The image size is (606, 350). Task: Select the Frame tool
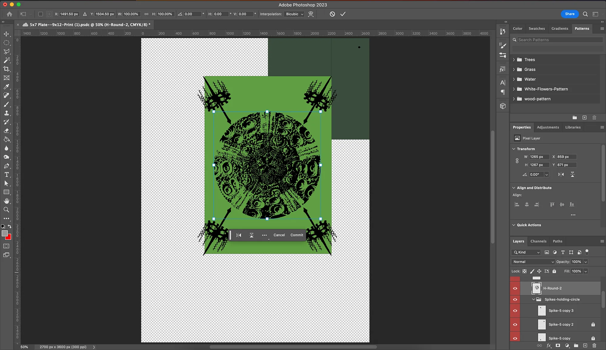point(6,78)
